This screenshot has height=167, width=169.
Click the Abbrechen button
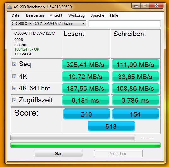pyautogui.click(x=118, y=153)
